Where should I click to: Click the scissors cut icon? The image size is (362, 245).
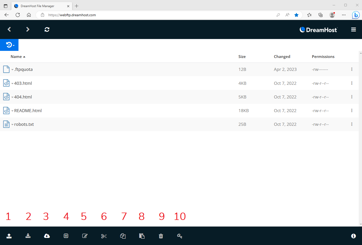104,236
